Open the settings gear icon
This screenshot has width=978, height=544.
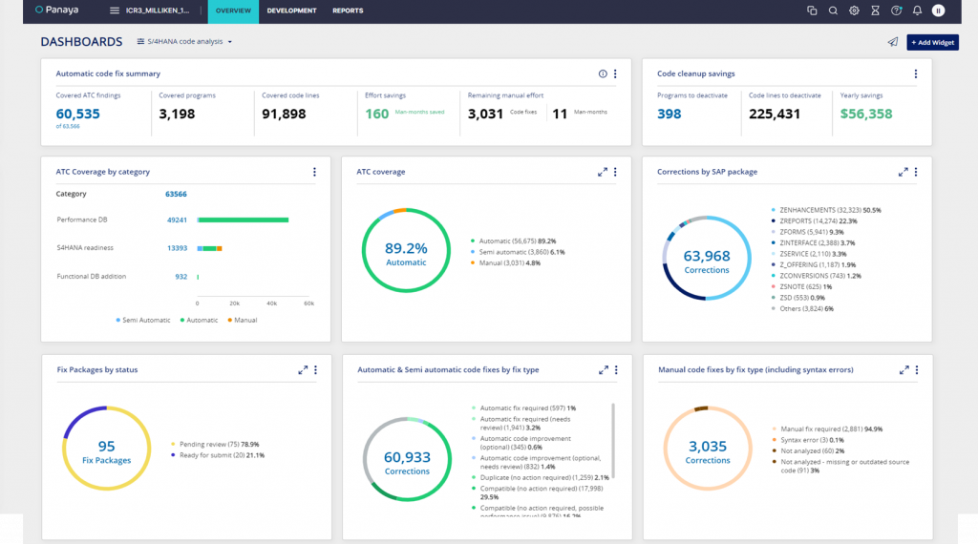point(854,10)
